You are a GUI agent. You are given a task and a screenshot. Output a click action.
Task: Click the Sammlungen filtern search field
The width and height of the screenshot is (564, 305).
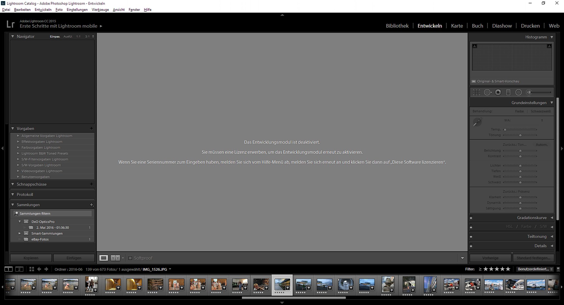52,213
